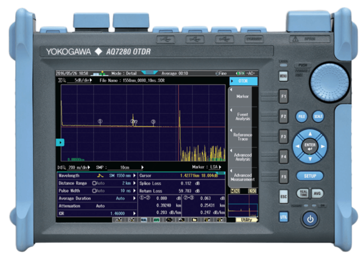Click the folder icon in bottom strip
Viewport: 364px width, 262px height.
194,220
